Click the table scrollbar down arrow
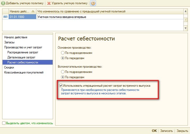The width and height of the screenshot is (190, 134). (x=185, y=28)
